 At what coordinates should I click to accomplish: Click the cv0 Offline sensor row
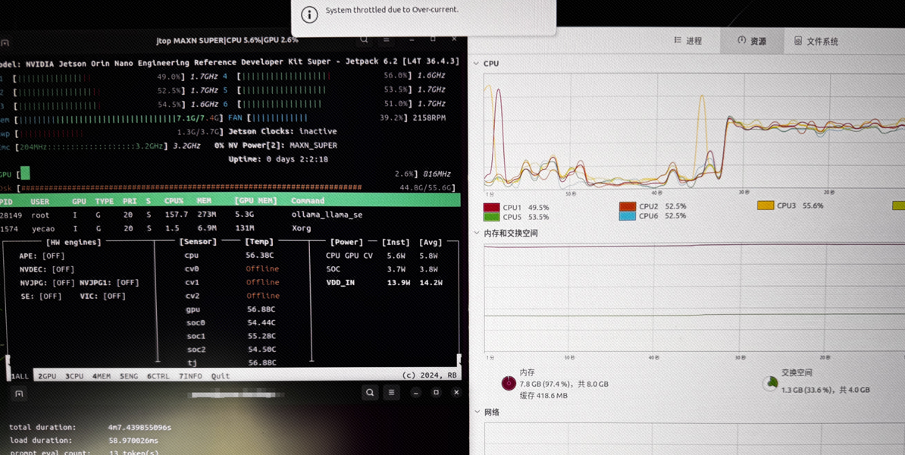tap(231, 269)
